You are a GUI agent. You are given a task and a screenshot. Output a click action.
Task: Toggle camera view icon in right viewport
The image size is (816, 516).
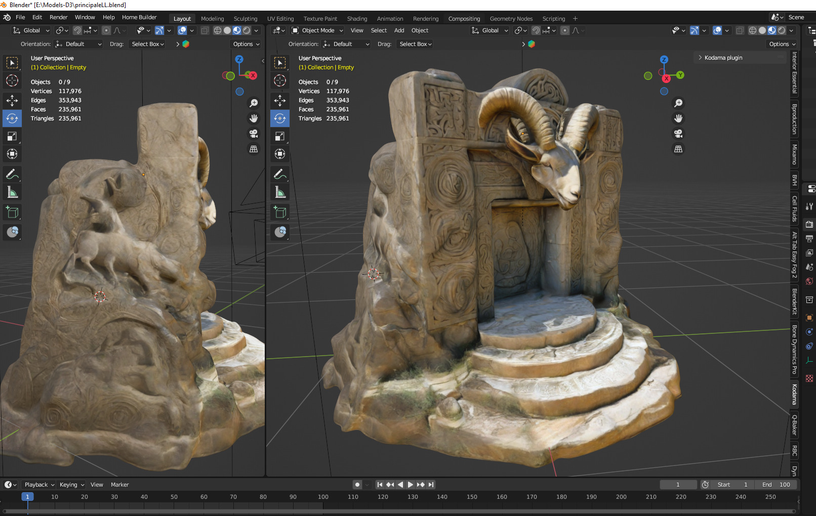(x=678, y=134)
